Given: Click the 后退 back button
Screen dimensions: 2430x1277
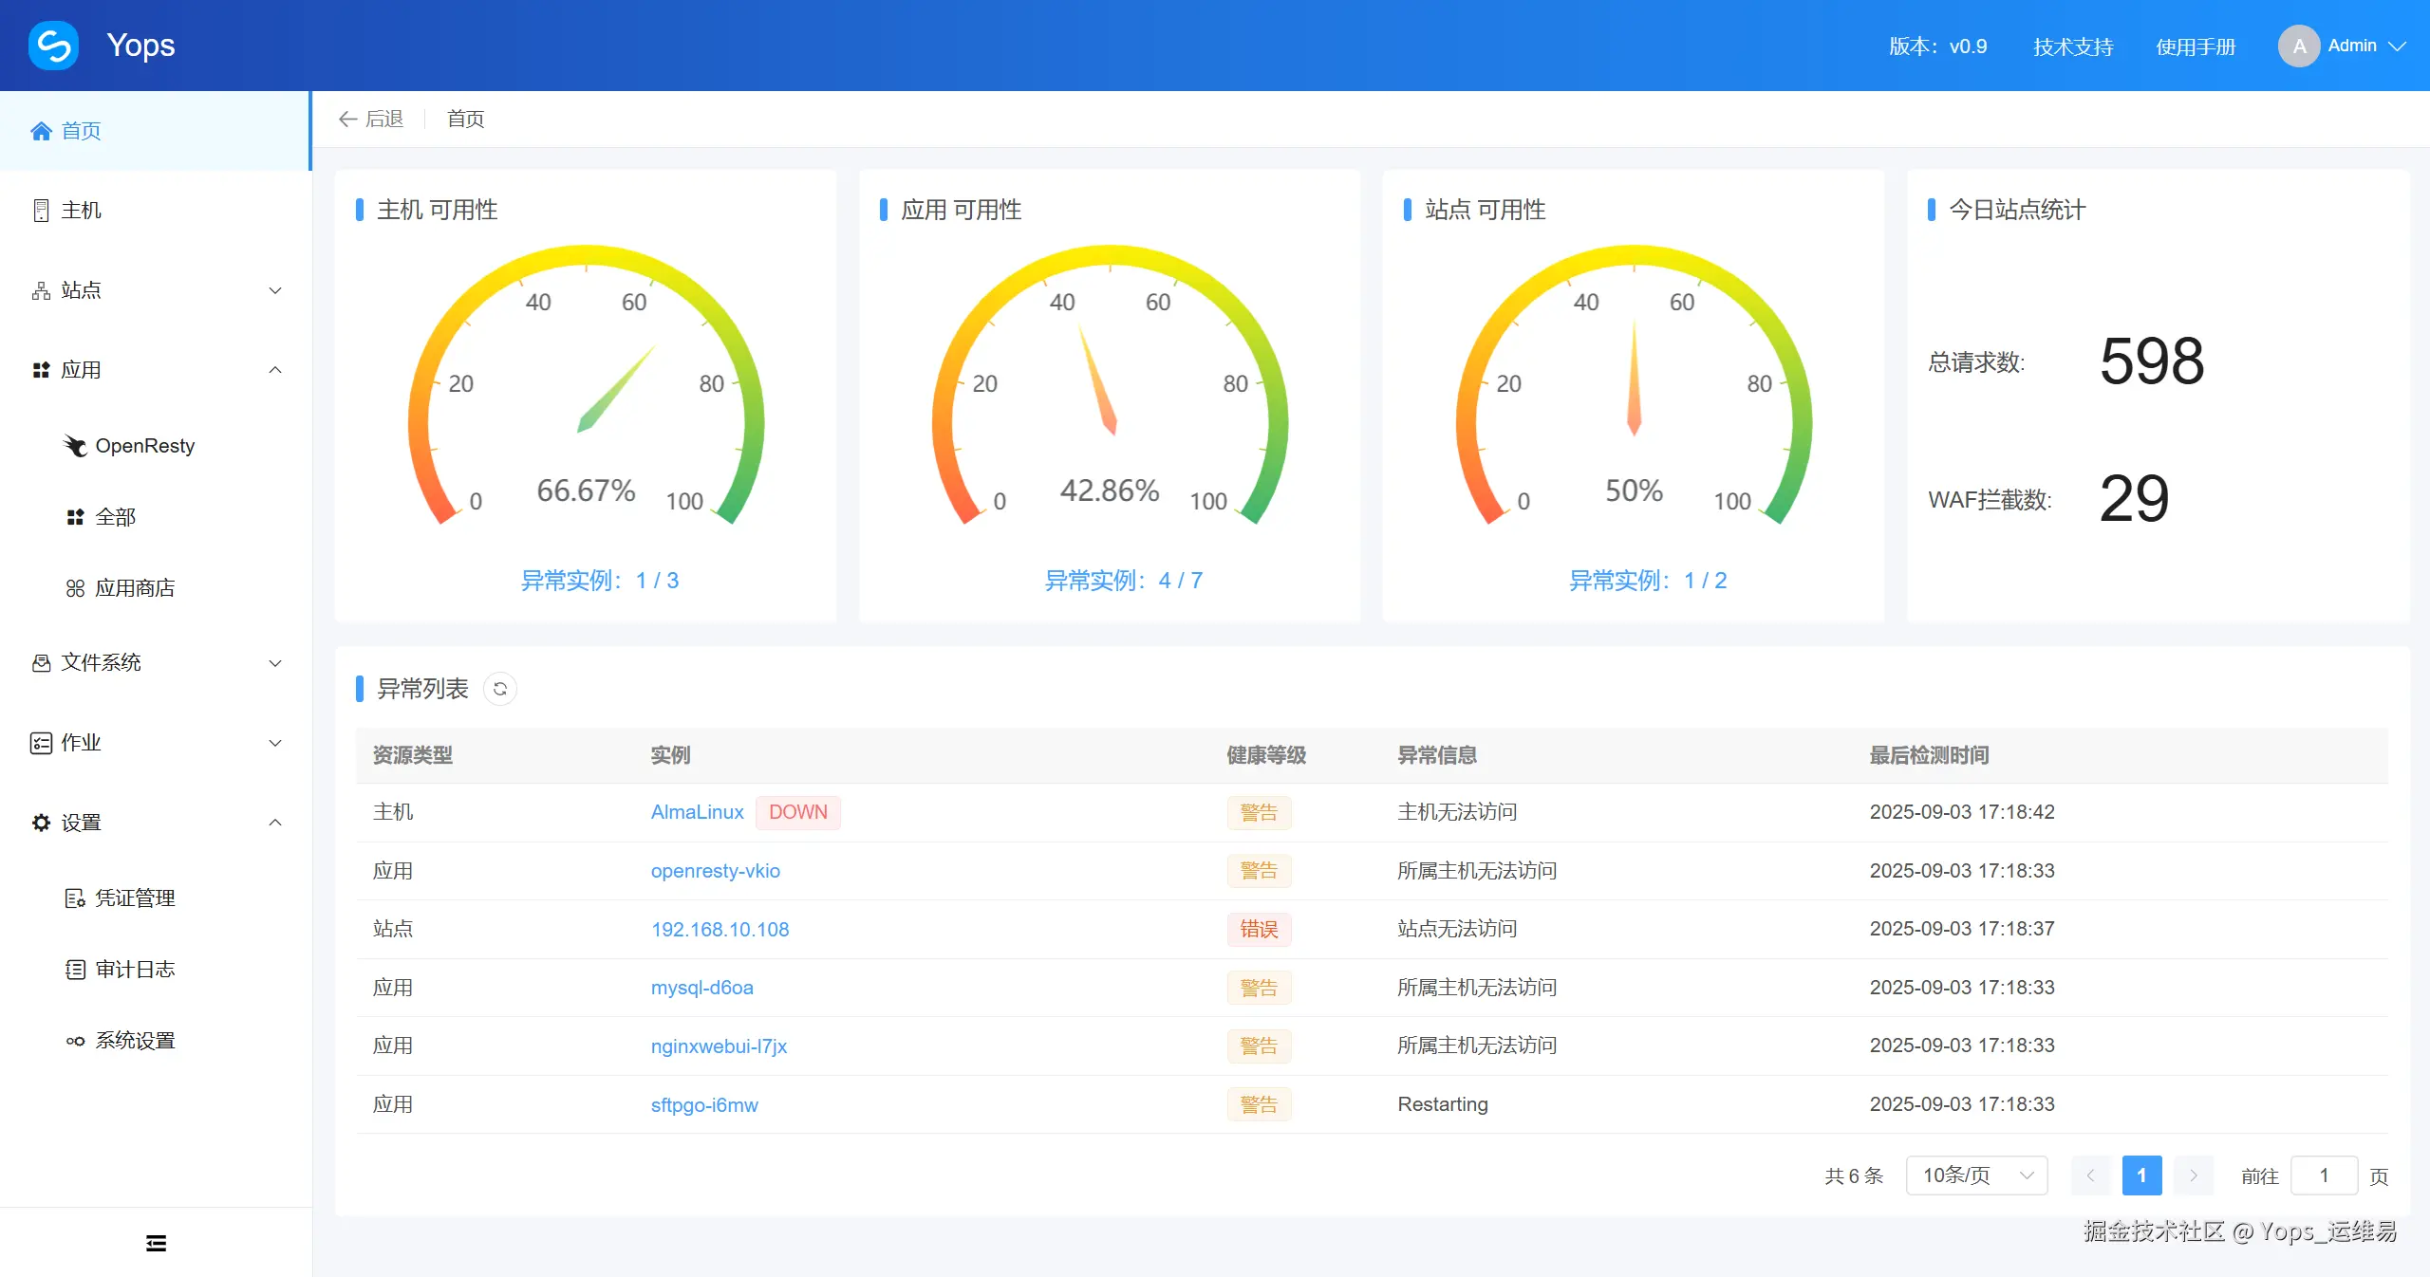Looking at the screenshot, I should tap(371, 119).
